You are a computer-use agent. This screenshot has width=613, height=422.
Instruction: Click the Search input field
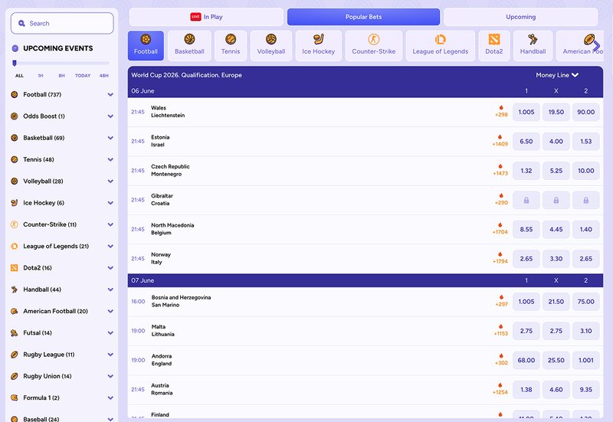[x=62, y=24]
